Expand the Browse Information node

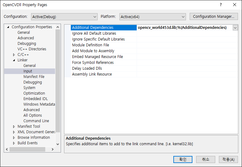pos(14,138)
